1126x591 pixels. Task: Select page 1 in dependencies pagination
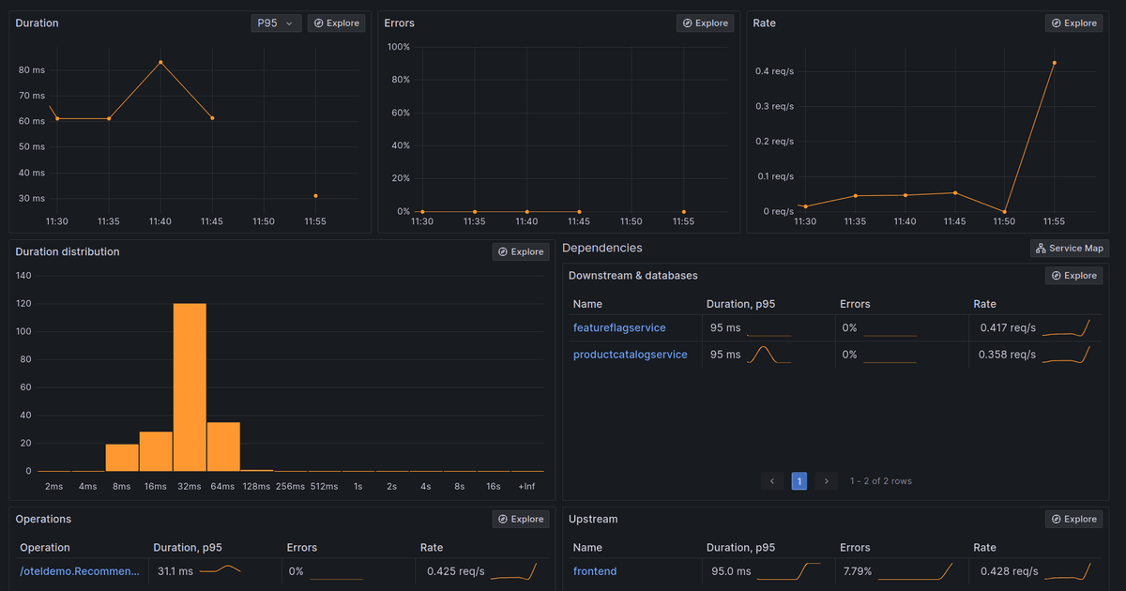coord(799,481)
